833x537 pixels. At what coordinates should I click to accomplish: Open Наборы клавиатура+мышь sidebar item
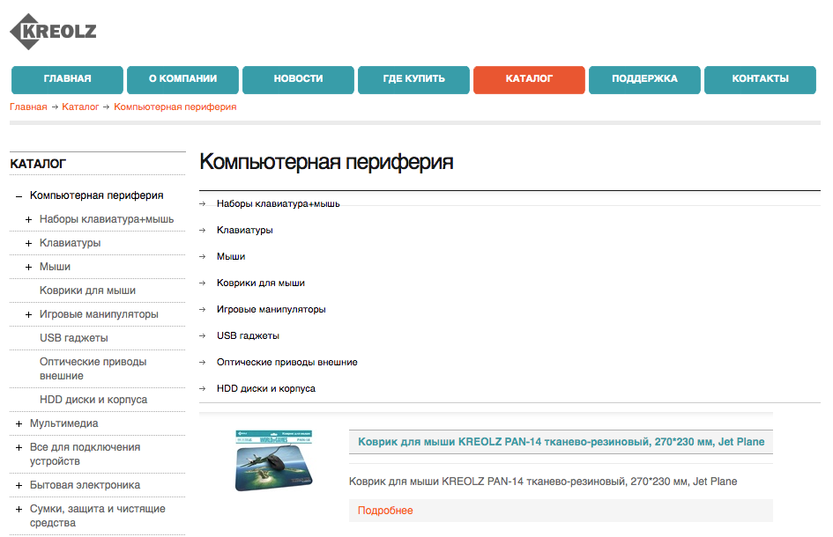tap(107, 219)
